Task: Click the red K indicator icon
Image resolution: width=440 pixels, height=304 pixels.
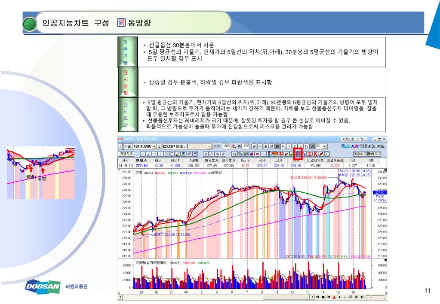Action: click(x=315, y=154)
